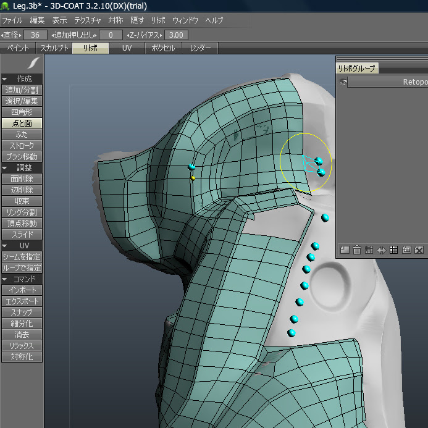Click the brush stroke icon above 作成
Image resolution: width=428 pixels, height=428 pixels.
34,64
